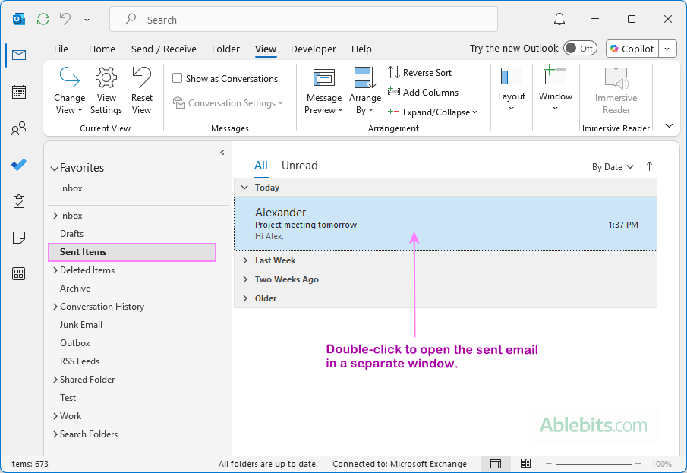Click zoom in plus in status bar

point(638,464)
